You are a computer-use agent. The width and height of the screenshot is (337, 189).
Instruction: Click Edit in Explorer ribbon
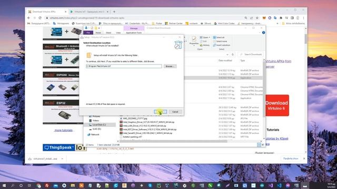(x=203, y=41)
